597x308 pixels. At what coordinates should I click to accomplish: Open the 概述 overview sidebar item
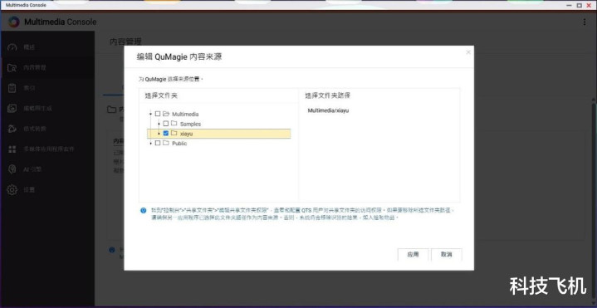(x=47, y=47)
